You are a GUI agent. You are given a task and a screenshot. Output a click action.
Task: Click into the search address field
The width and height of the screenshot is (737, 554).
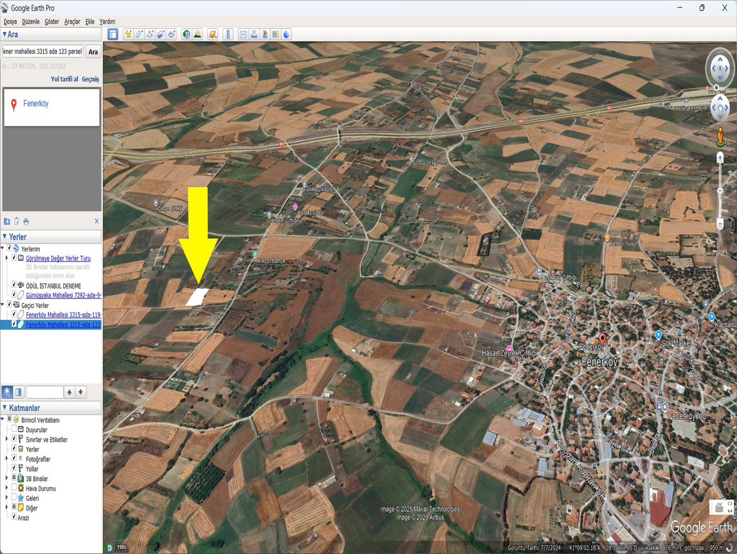pyautogui.click(x=42, y=52)
